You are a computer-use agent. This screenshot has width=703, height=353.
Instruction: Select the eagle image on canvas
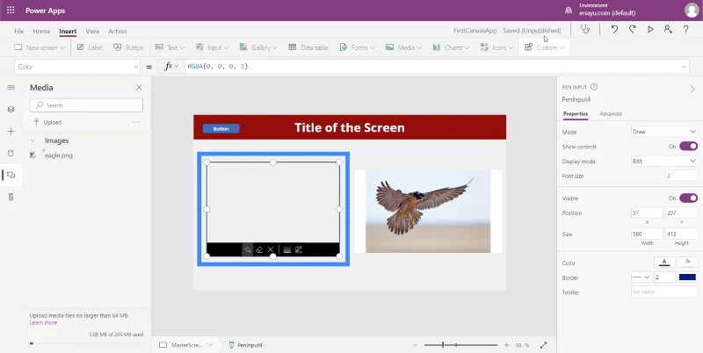pos(428,211)
